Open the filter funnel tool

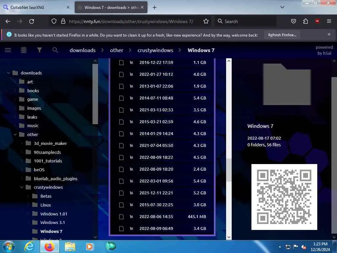pyautogui.click(x=39, y=50)
